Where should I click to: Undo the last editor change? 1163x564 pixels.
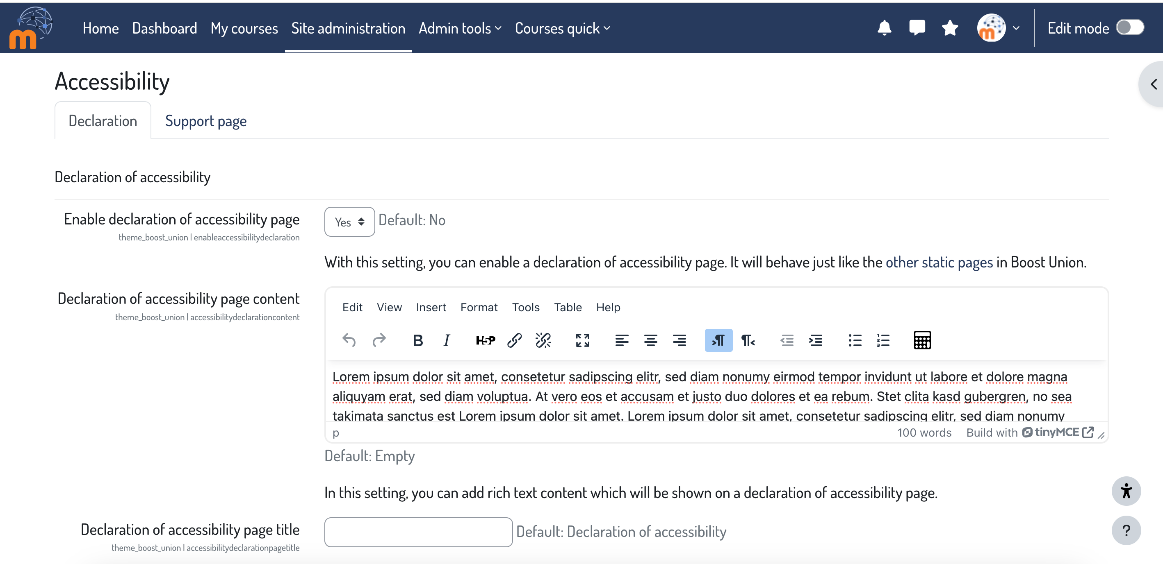[349, 340]
